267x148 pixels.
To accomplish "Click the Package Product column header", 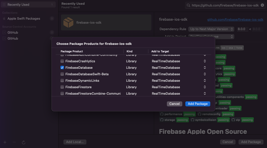I will pyautogui.click(x=72, y=51).
